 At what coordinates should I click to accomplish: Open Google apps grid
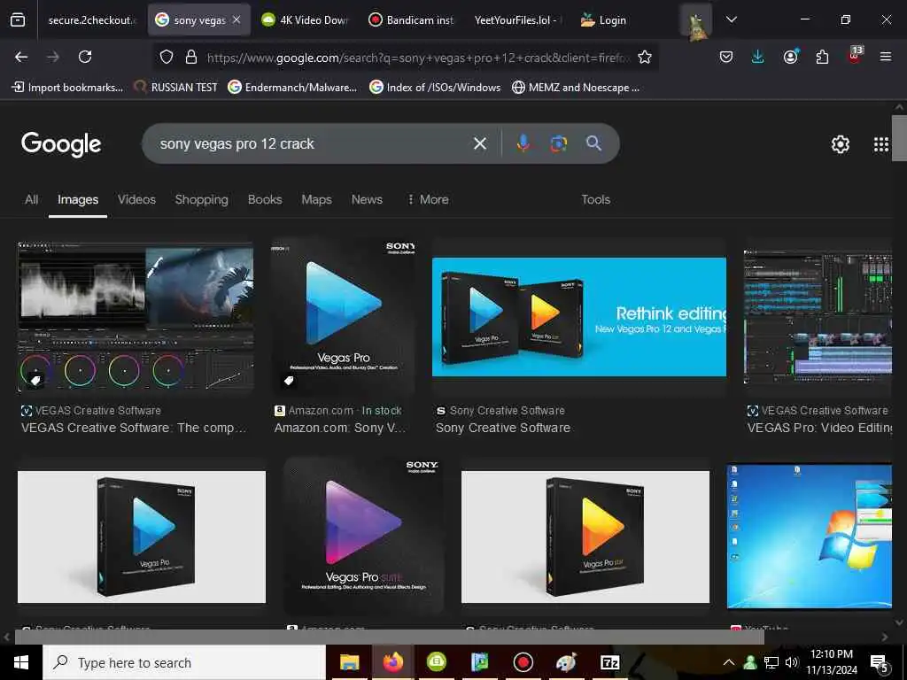pos(880,144)
